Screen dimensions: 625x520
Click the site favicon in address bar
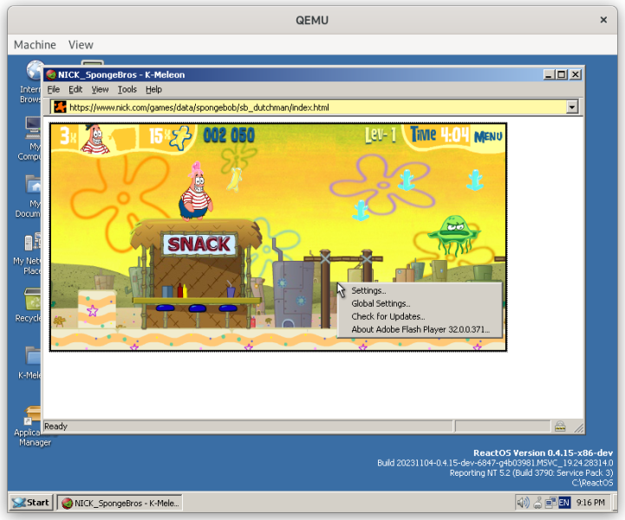(x=60, y=107)
